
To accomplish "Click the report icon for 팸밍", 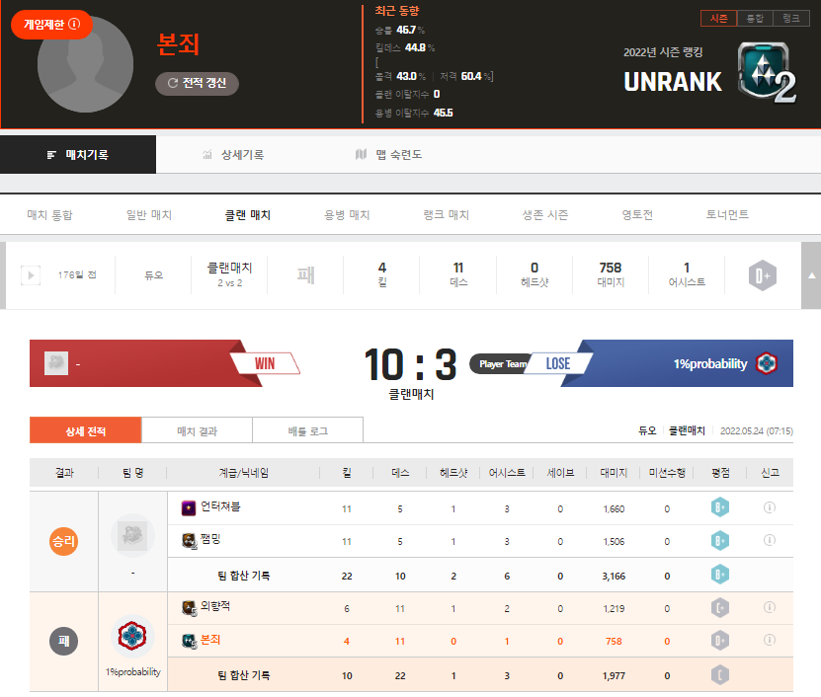I will [770, 540].
